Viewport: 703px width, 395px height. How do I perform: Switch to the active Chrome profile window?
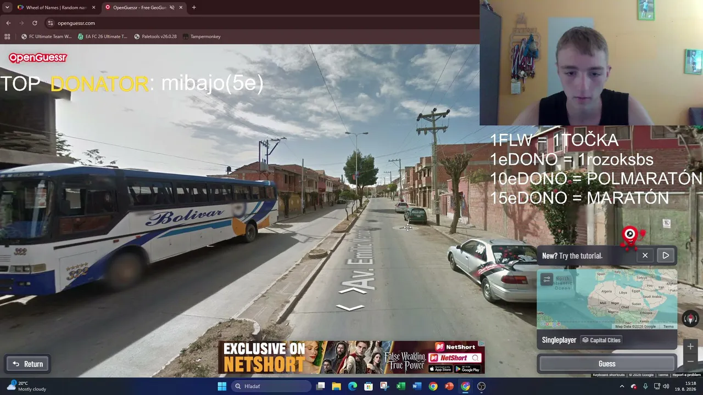click(465, 386)
